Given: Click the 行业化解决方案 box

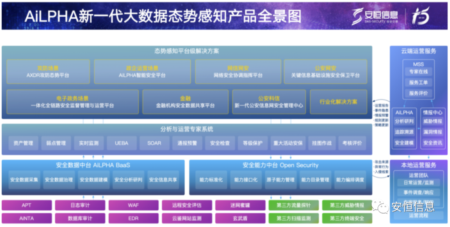Looking at the screenshot, I should (338, 102).
